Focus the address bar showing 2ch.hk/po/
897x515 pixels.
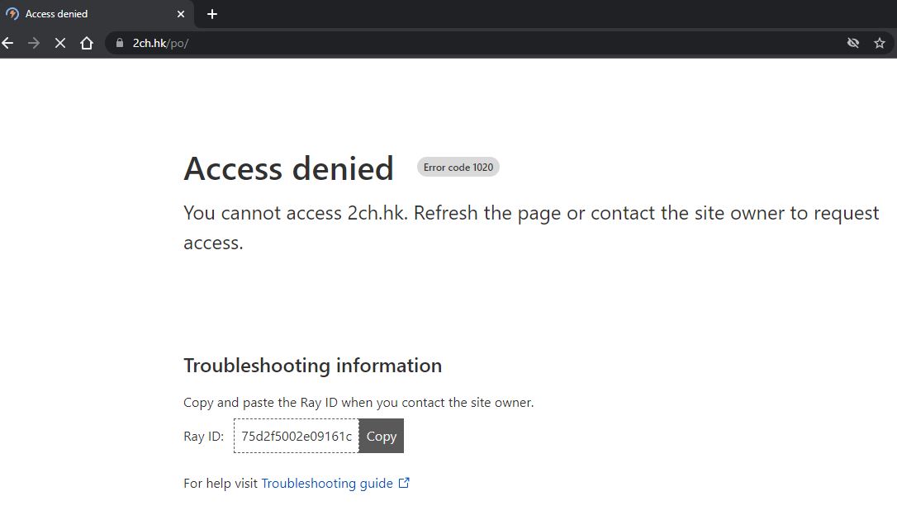coord(481,43)
